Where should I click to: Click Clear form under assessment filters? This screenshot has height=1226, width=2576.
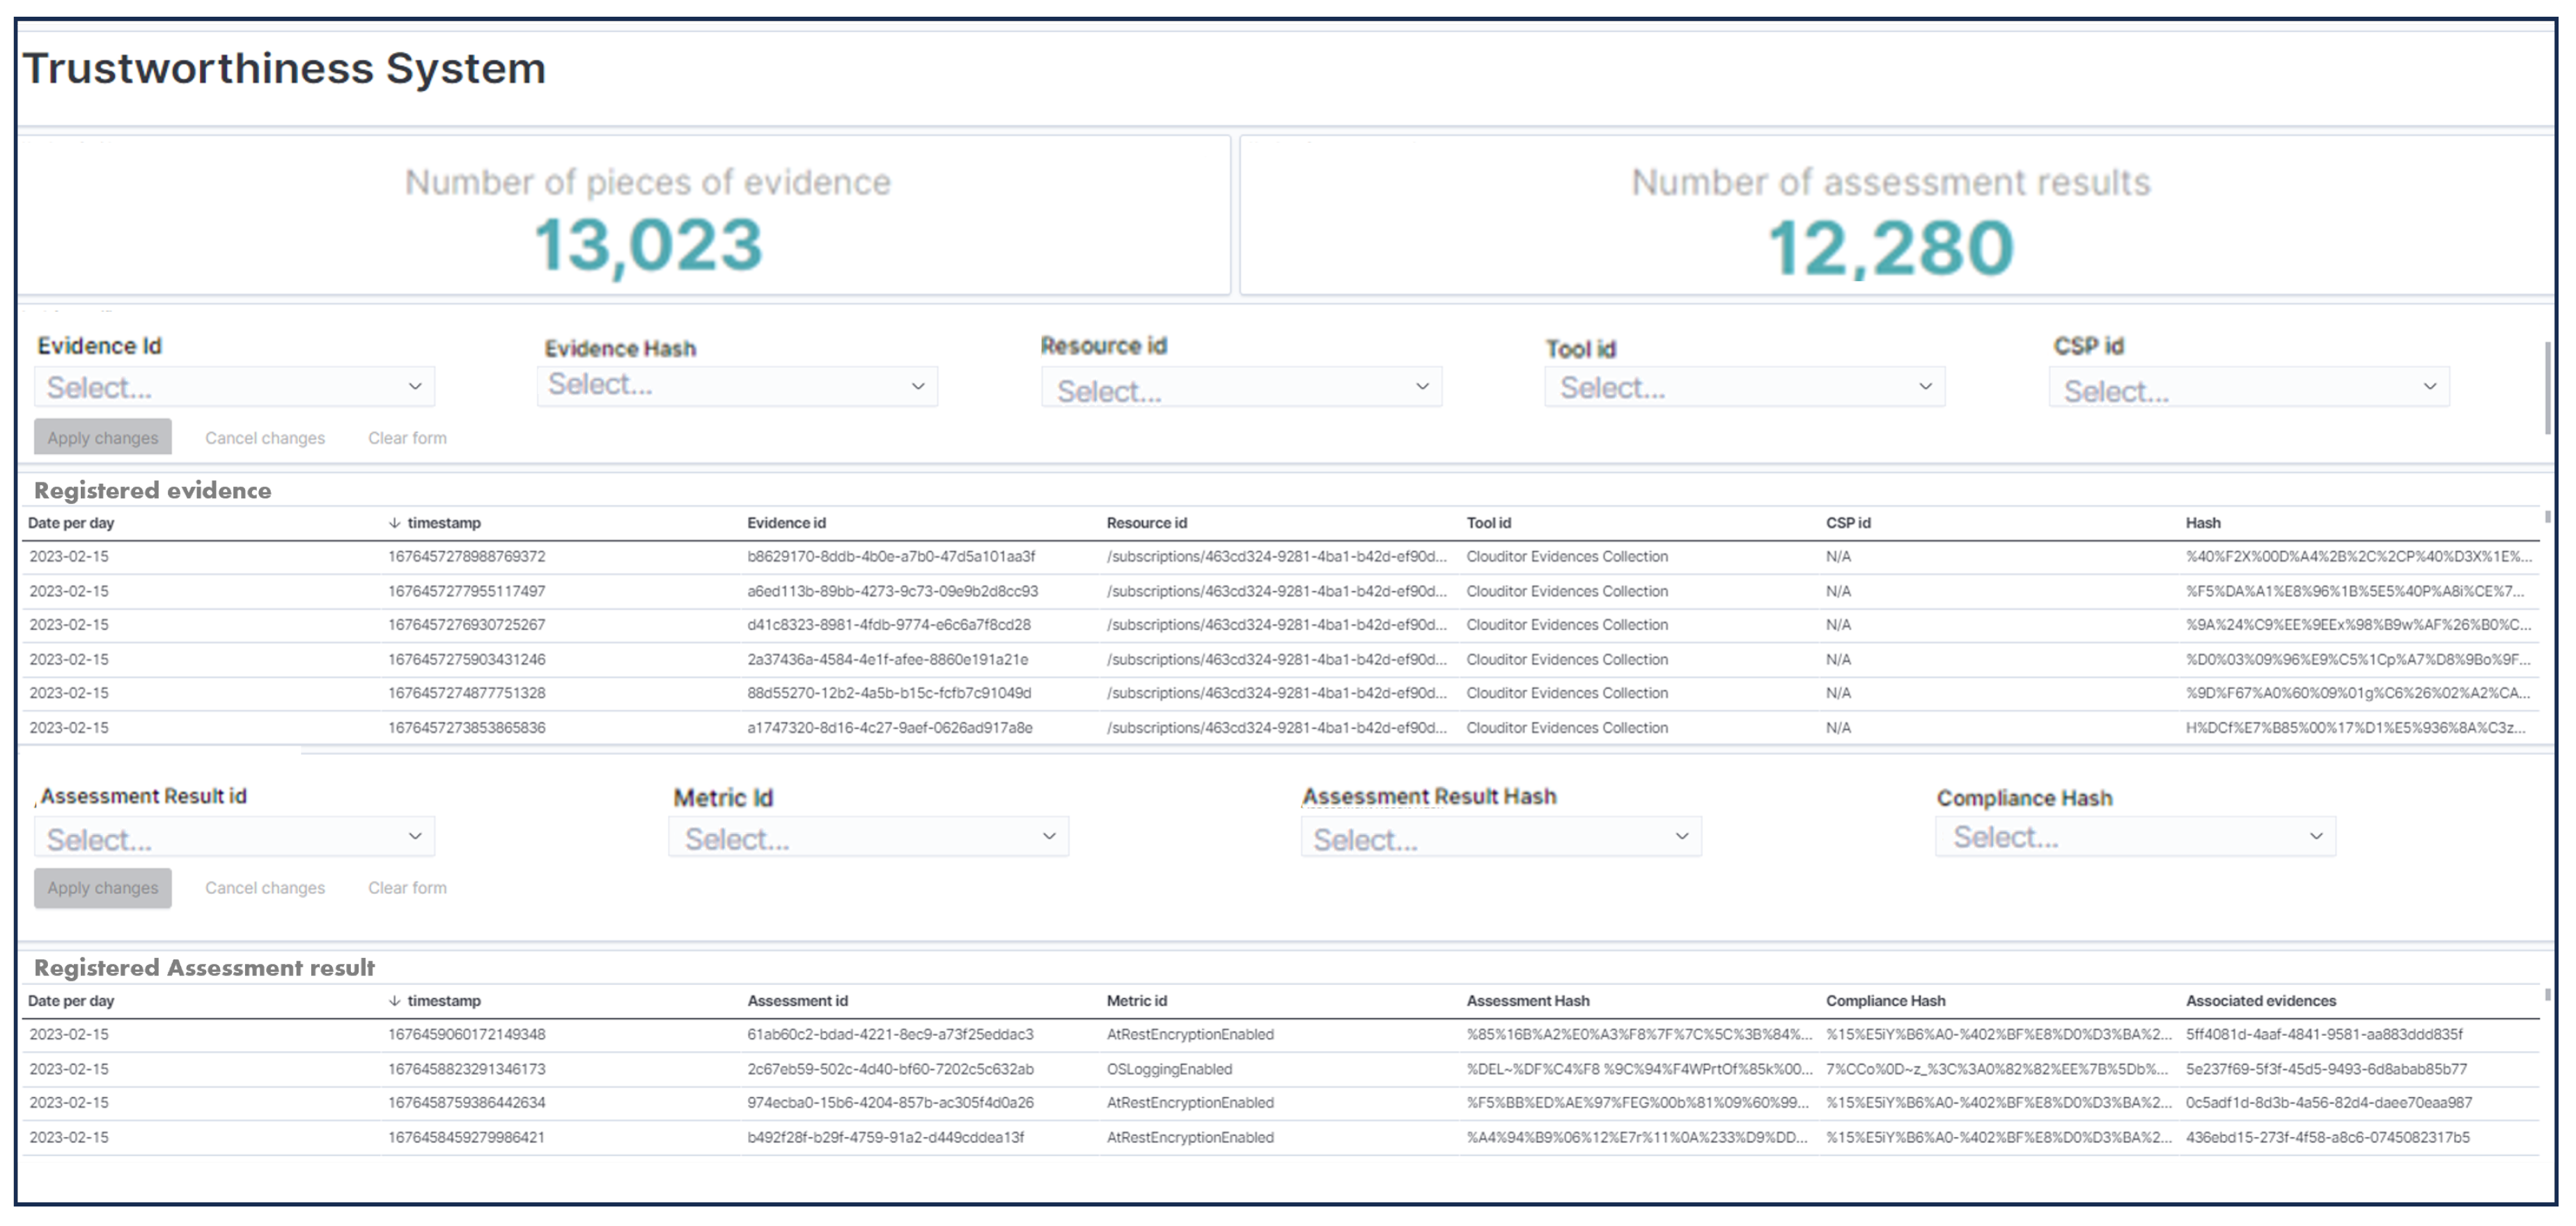407,888
